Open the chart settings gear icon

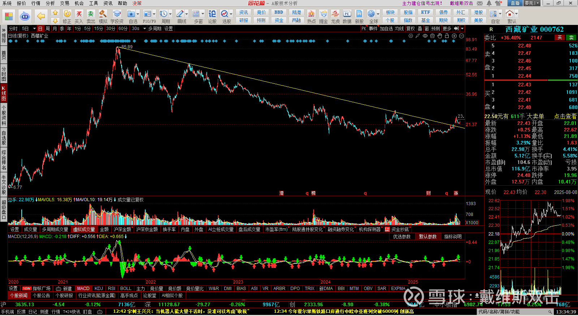coord(411,36)
